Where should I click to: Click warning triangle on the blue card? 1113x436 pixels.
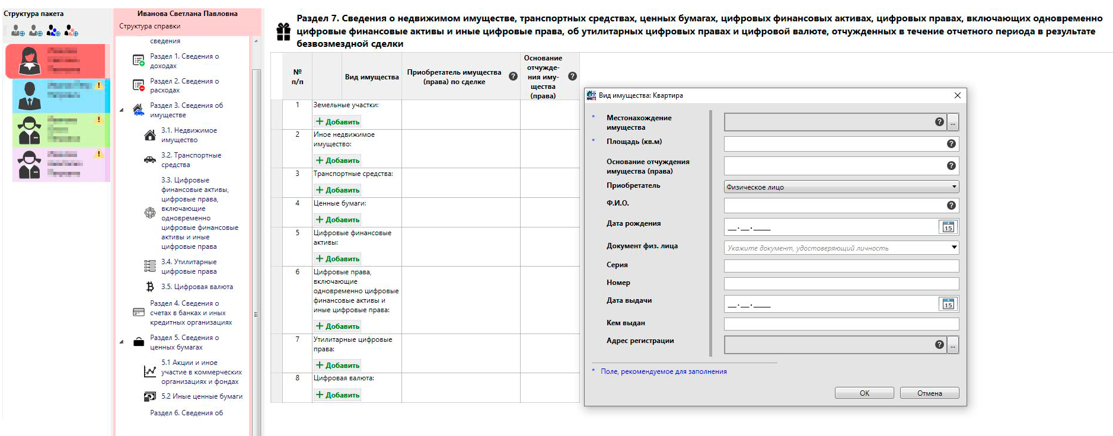pyautogui.click(x=99, y=85)
